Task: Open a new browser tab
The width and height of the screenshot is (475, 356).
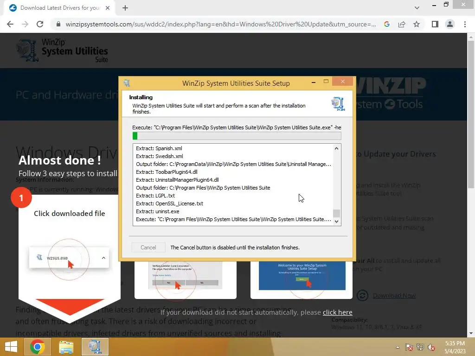Action: (125, 8)
